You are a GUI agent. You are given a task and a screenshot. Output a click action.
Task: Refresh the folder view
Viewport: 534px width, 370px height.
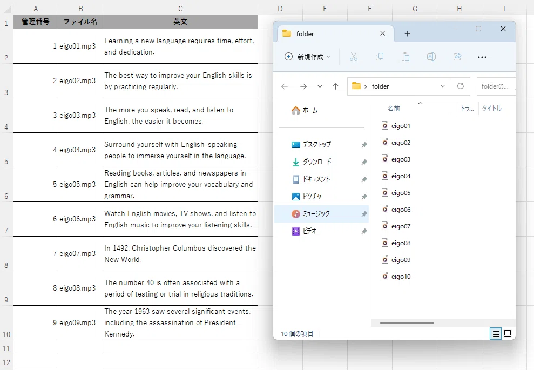461,86
